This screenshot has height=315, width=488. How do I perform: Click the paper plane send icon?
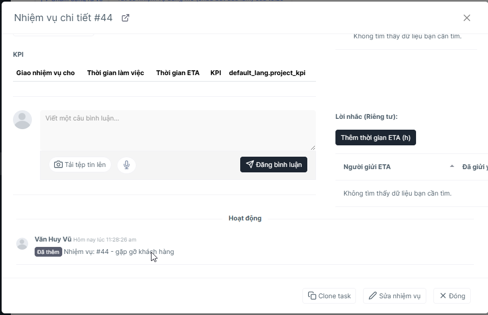point(249,164)
